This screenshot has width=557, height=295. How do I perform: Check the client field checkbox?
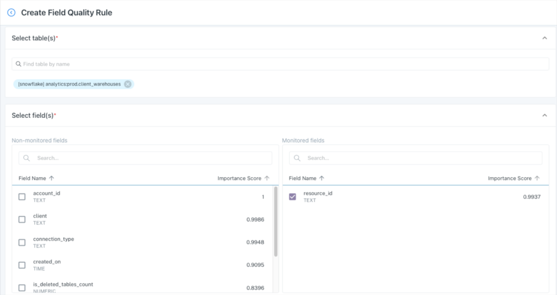(x=22, y=219)
